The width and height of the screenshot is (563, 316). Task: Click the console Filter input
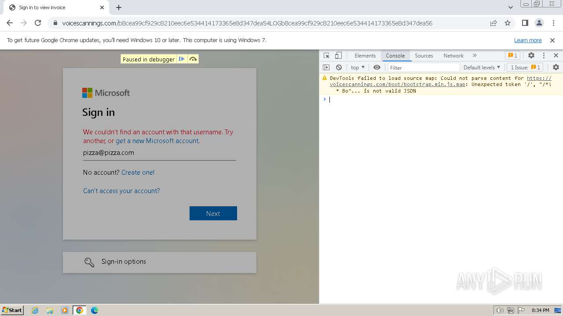click(x=424, y=68)
